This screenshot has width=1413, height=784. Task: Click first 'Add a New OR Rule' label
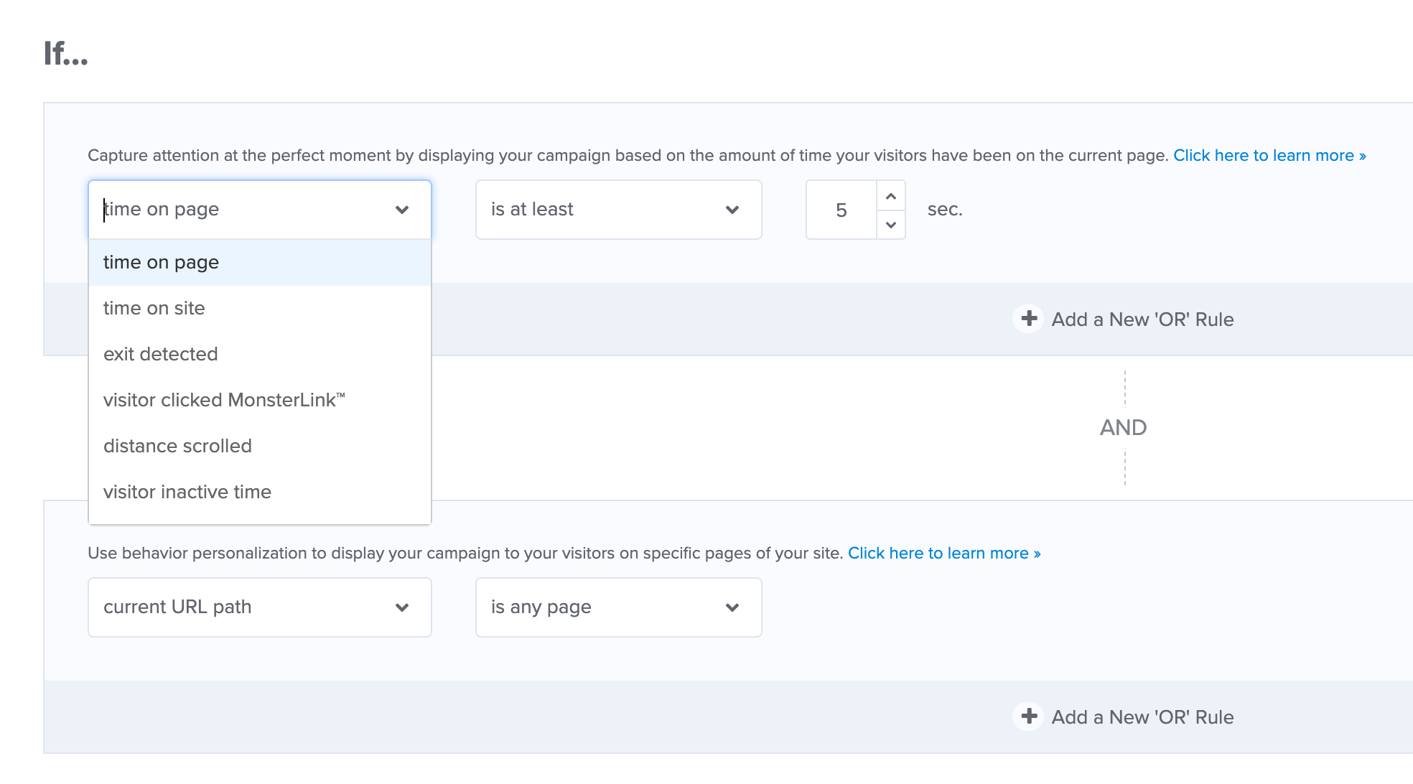1142,319
